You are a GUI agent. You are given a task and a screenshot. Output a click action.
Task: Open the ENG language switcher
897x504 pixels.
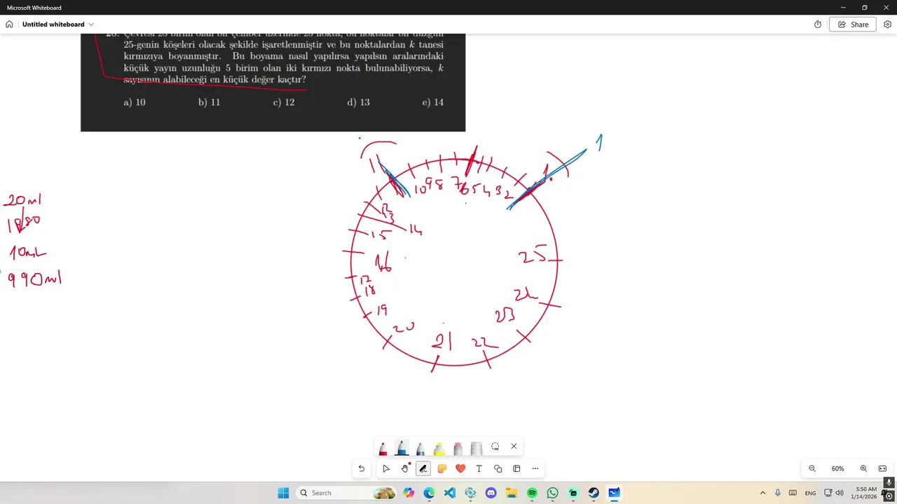coord(811,493)
